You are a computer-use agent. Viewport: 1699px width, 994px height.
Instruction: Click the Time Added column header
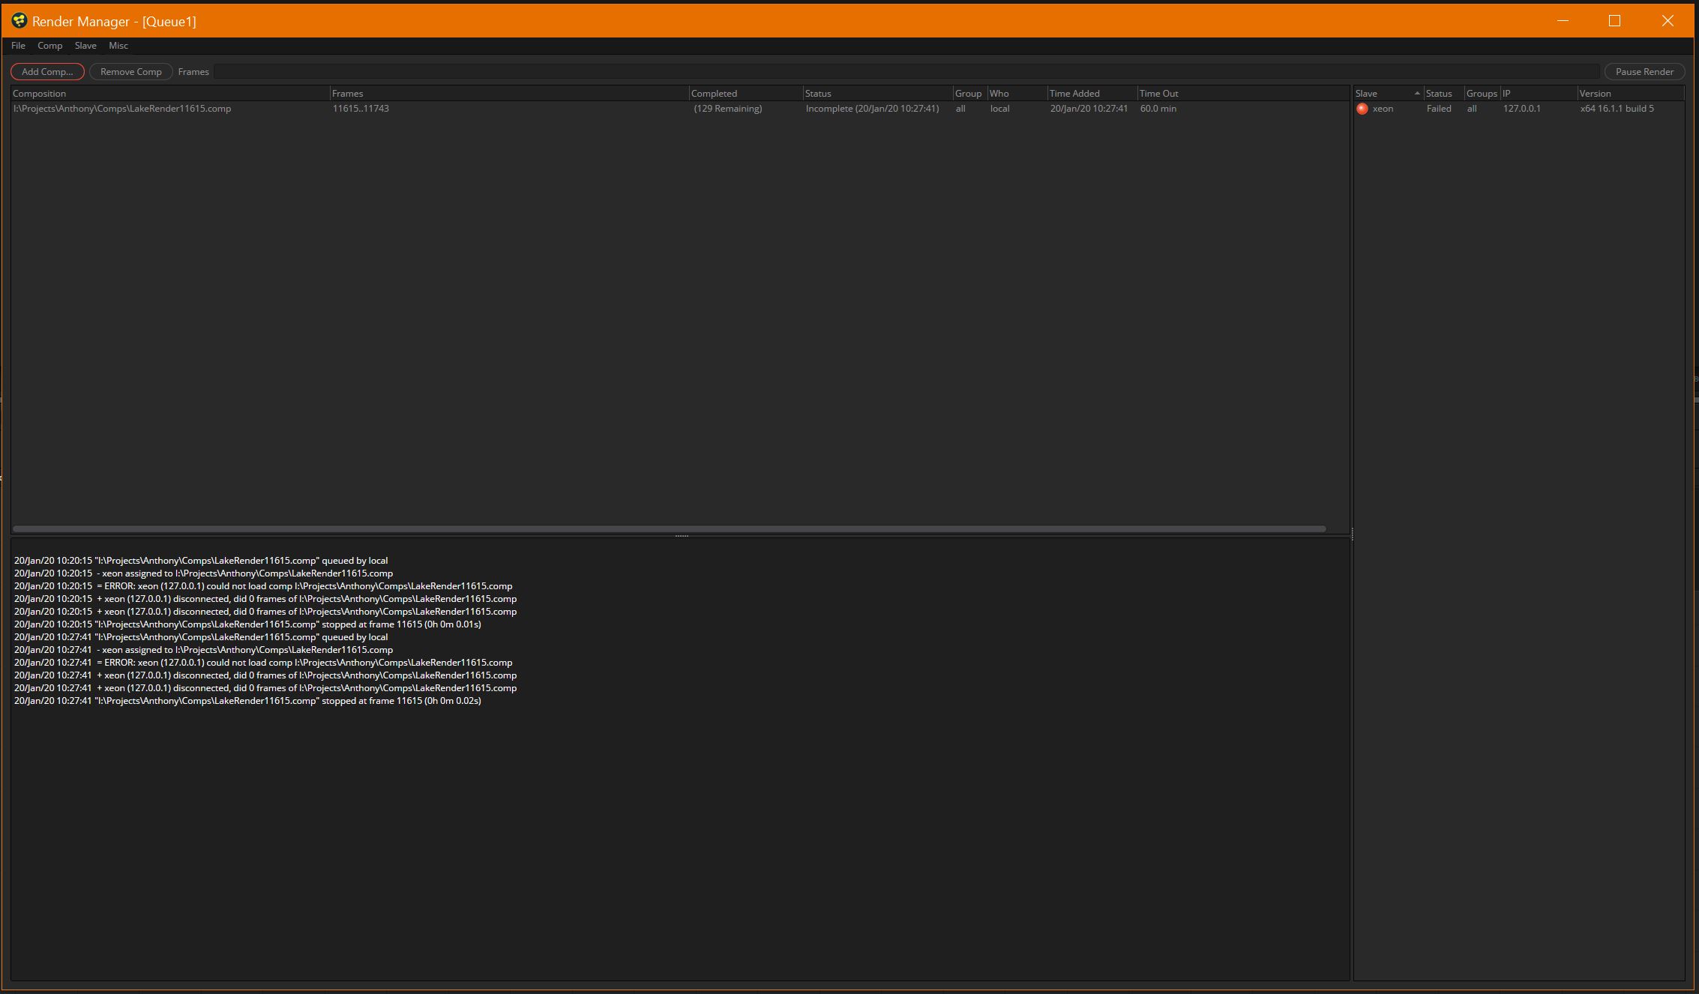click(x=1092, y=94)
